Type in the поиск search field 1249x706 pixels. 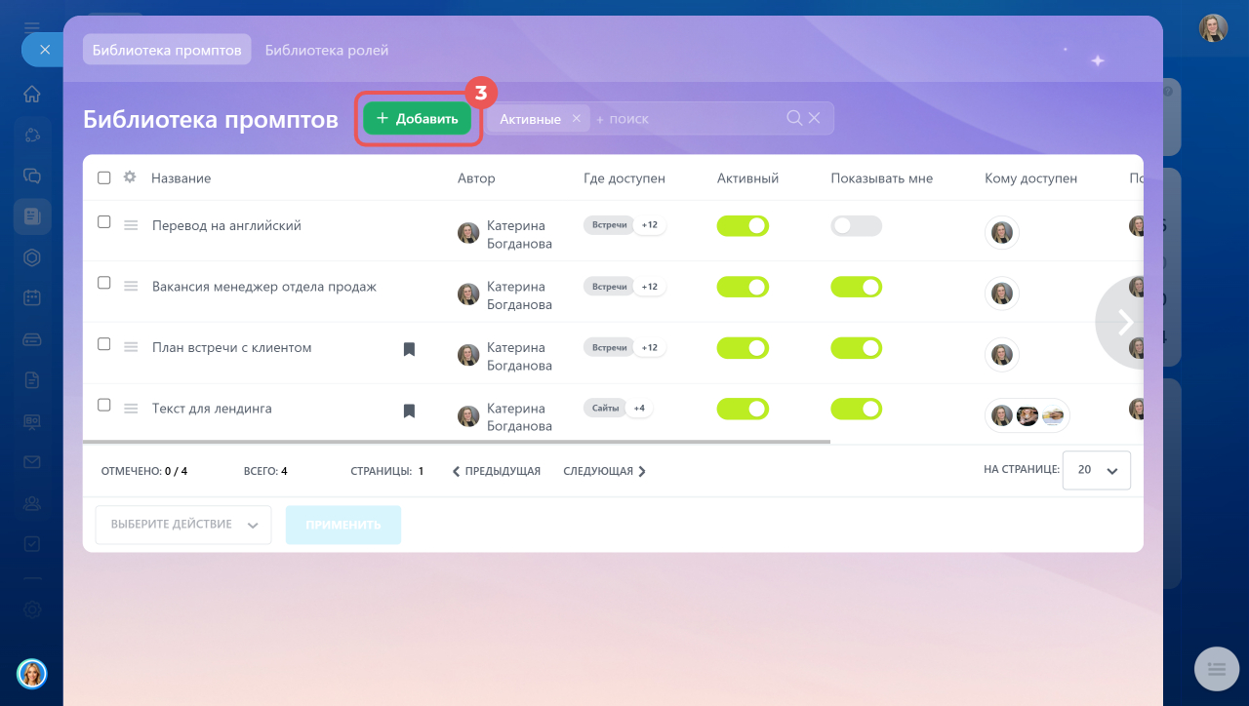[x=683, y=119]
